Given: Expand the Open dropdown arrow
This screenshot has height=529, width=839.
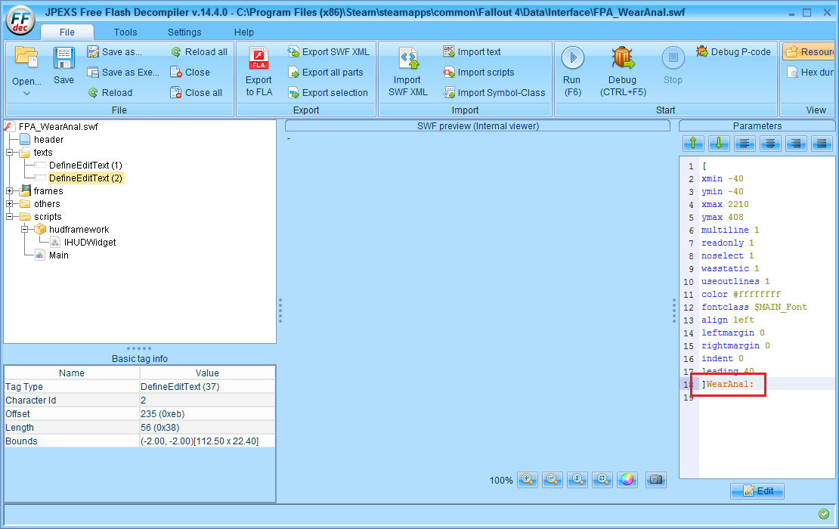Looking at the screenshot, I should [x=26, y=93].
